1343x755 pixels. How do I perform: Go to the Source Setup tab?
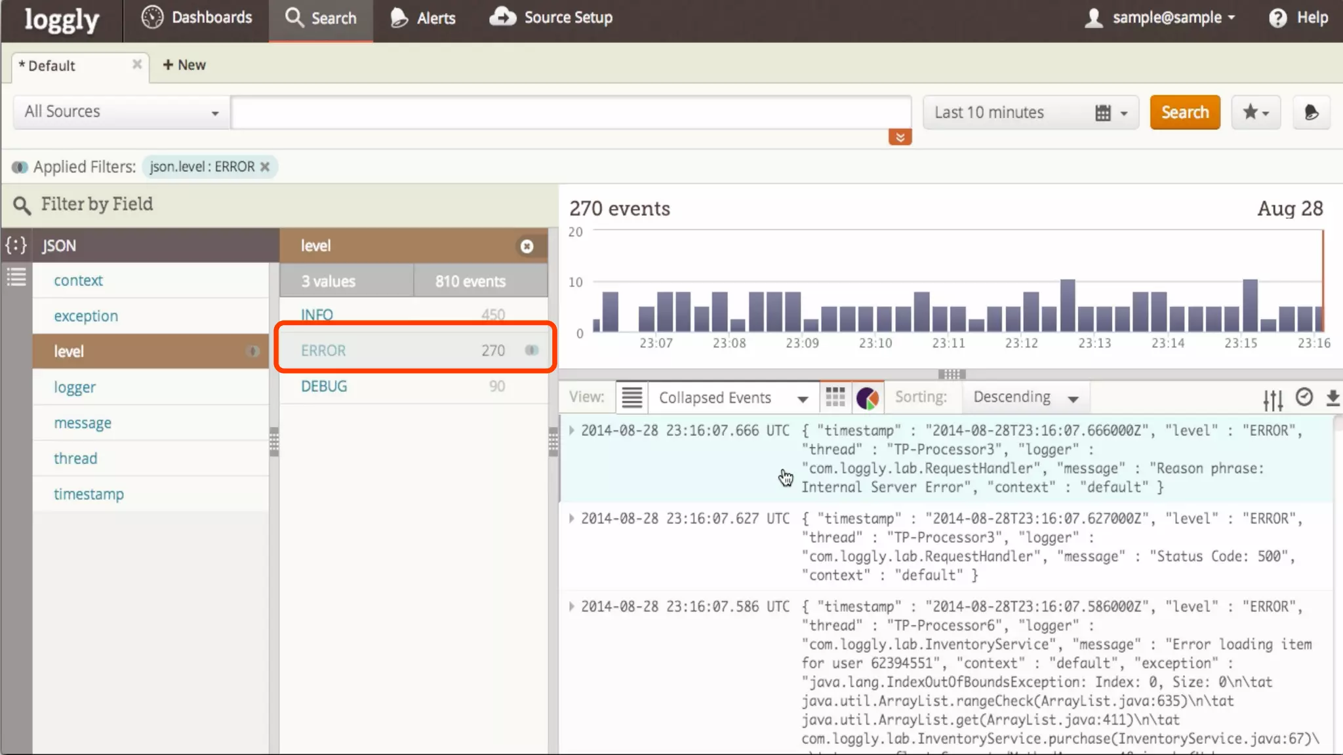pos(551,18)
